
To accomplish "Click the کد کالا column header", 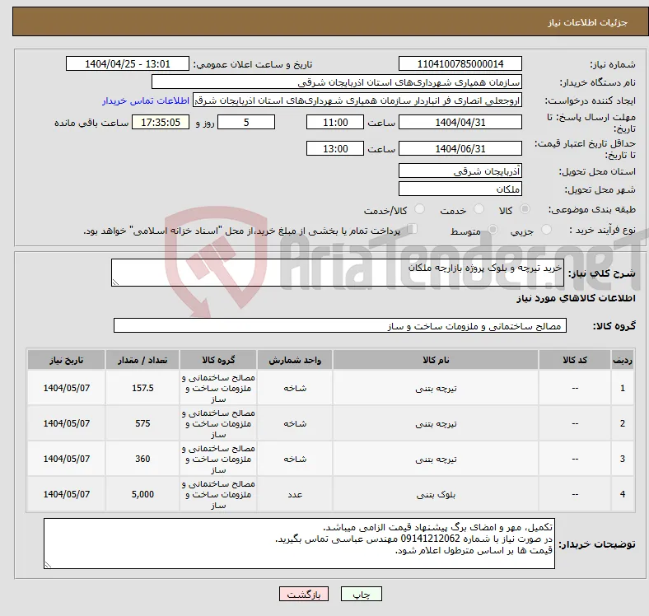I will pos(575,360).
